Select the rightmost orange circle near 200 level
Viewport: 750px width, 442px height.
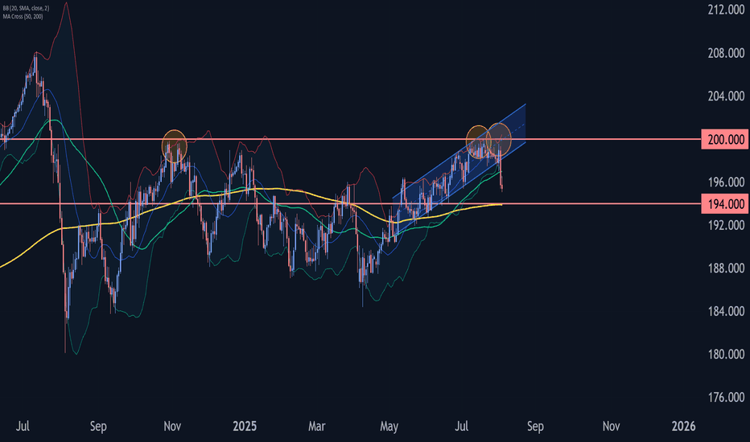499,139
